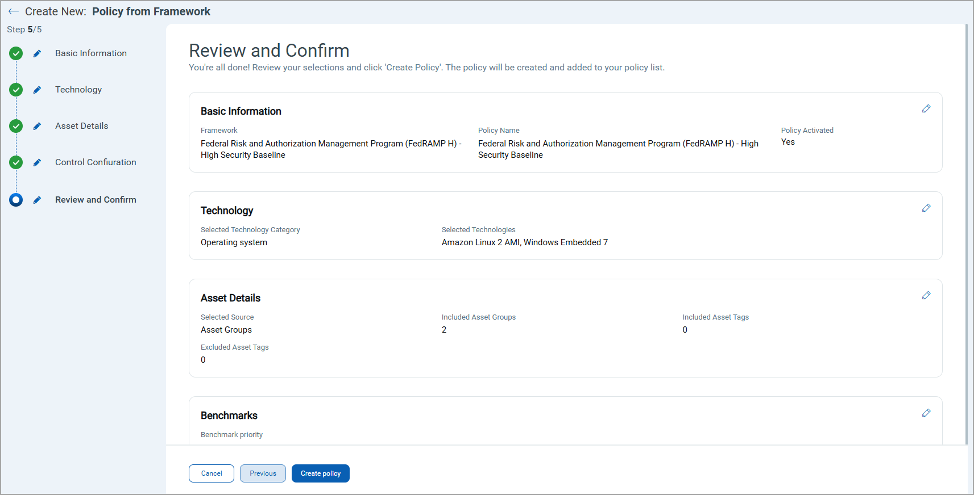This screenshot has height=495, width=974.
Task: Go back with the Previous button
Action: [x=263, y=473]
